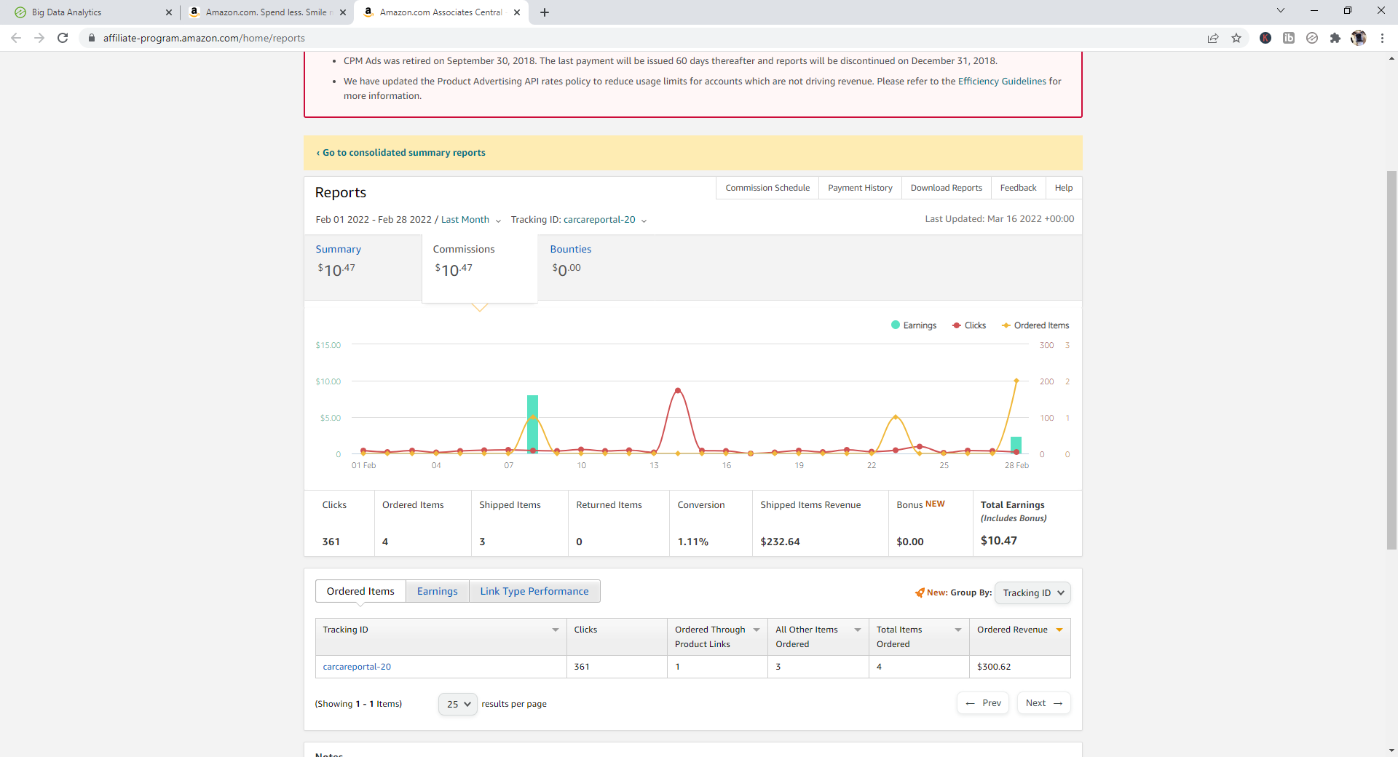The image size is (1398, 757).
Task: Open the Extensions puzzle icon
Action: click(x=1335, y=38)
